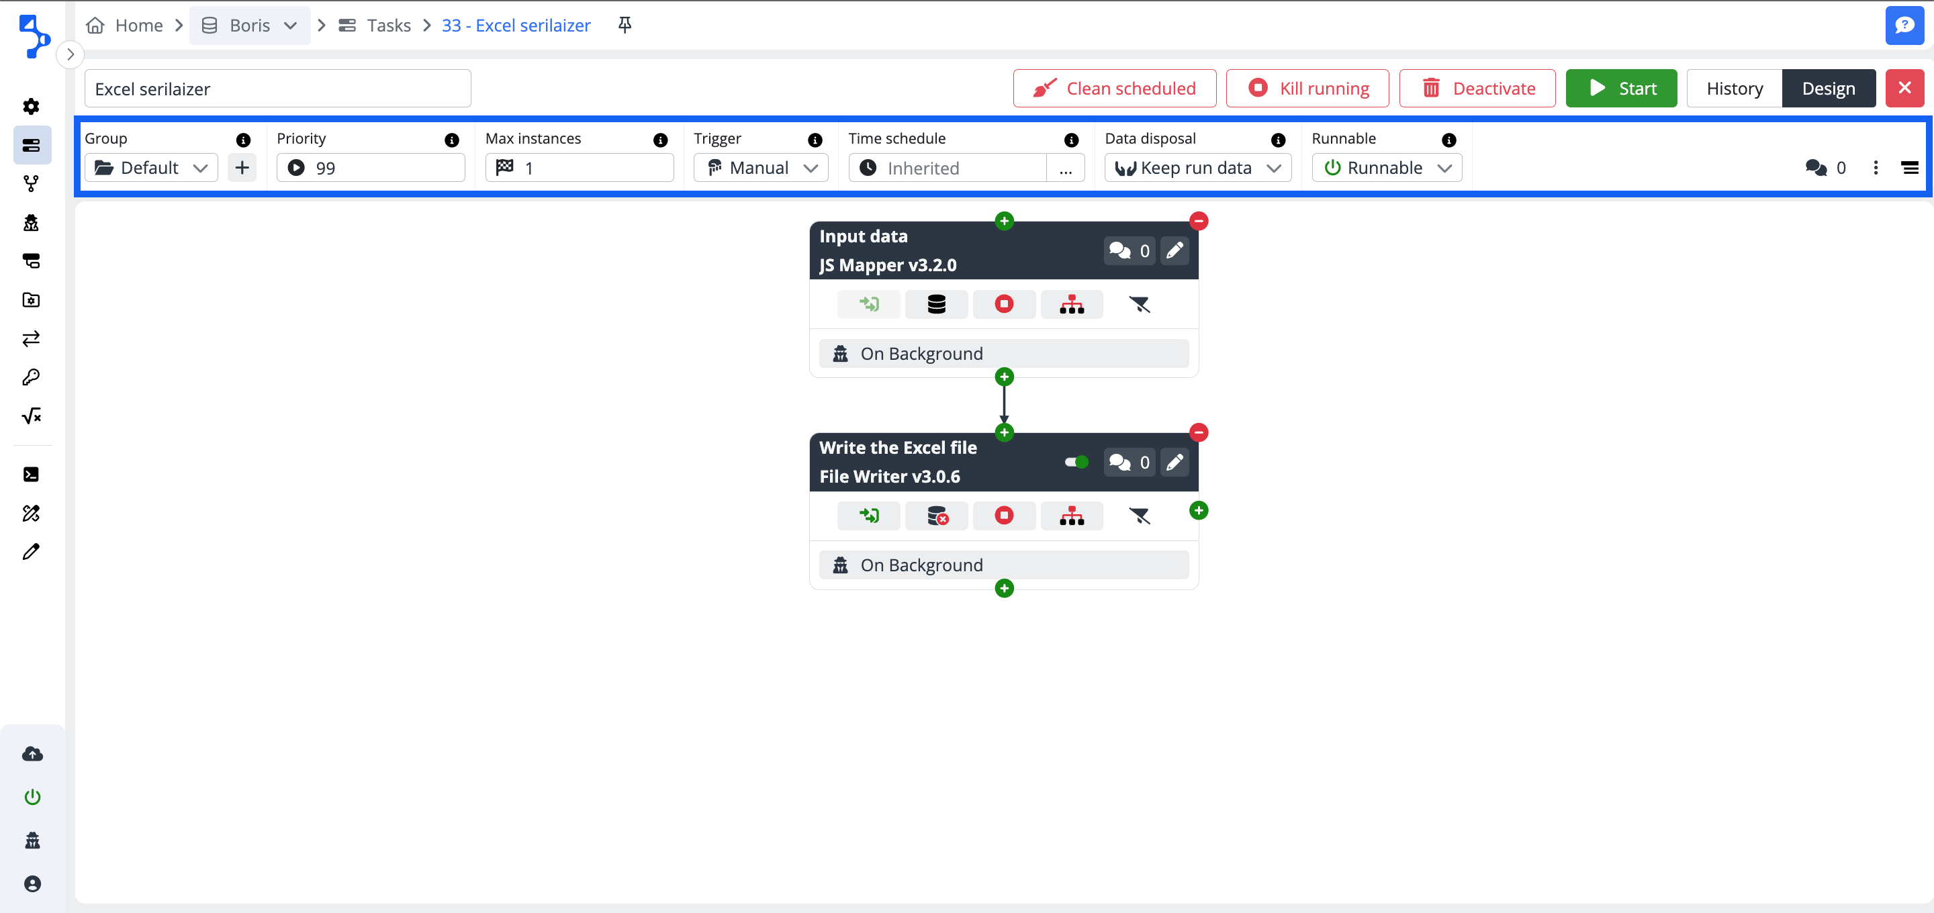Click the Excel serilaizer name input field
1934x913 pixels.
click(x=277, y=89)
